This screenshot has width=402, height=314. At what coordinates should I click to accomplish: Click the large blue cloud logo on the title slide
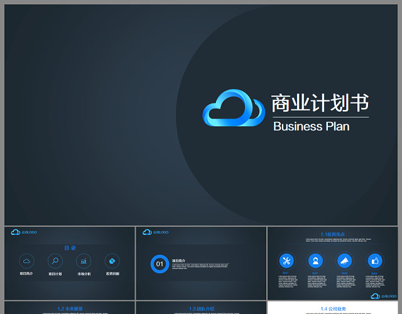234,107
